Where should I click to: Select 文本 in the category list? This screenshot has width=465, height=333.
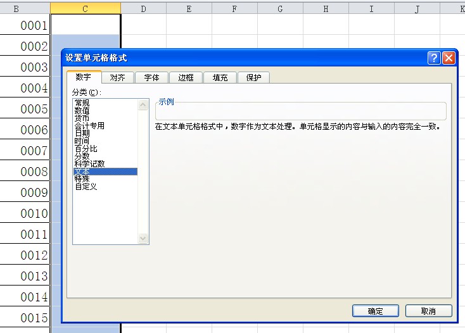pyautogui.click(x=105, y=172)
